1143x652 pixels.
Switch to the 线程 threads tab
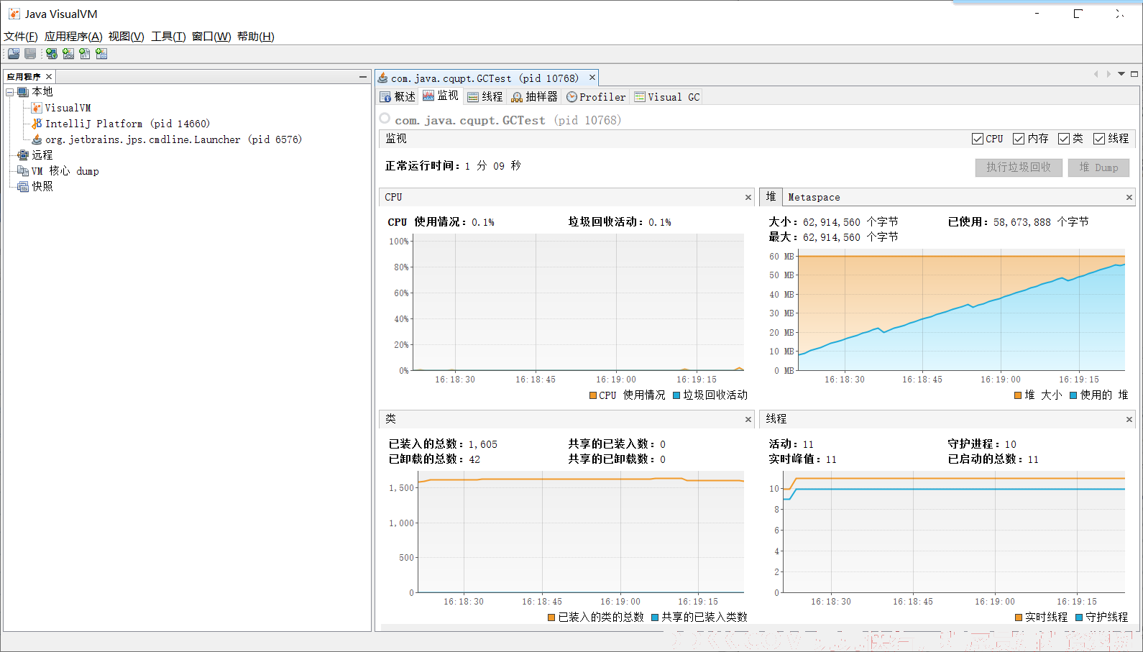tap(485, 97)
